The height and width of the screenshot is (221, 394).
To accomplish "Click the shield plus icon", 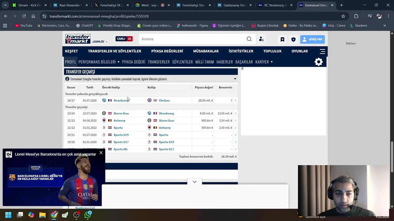I will 293,39.
